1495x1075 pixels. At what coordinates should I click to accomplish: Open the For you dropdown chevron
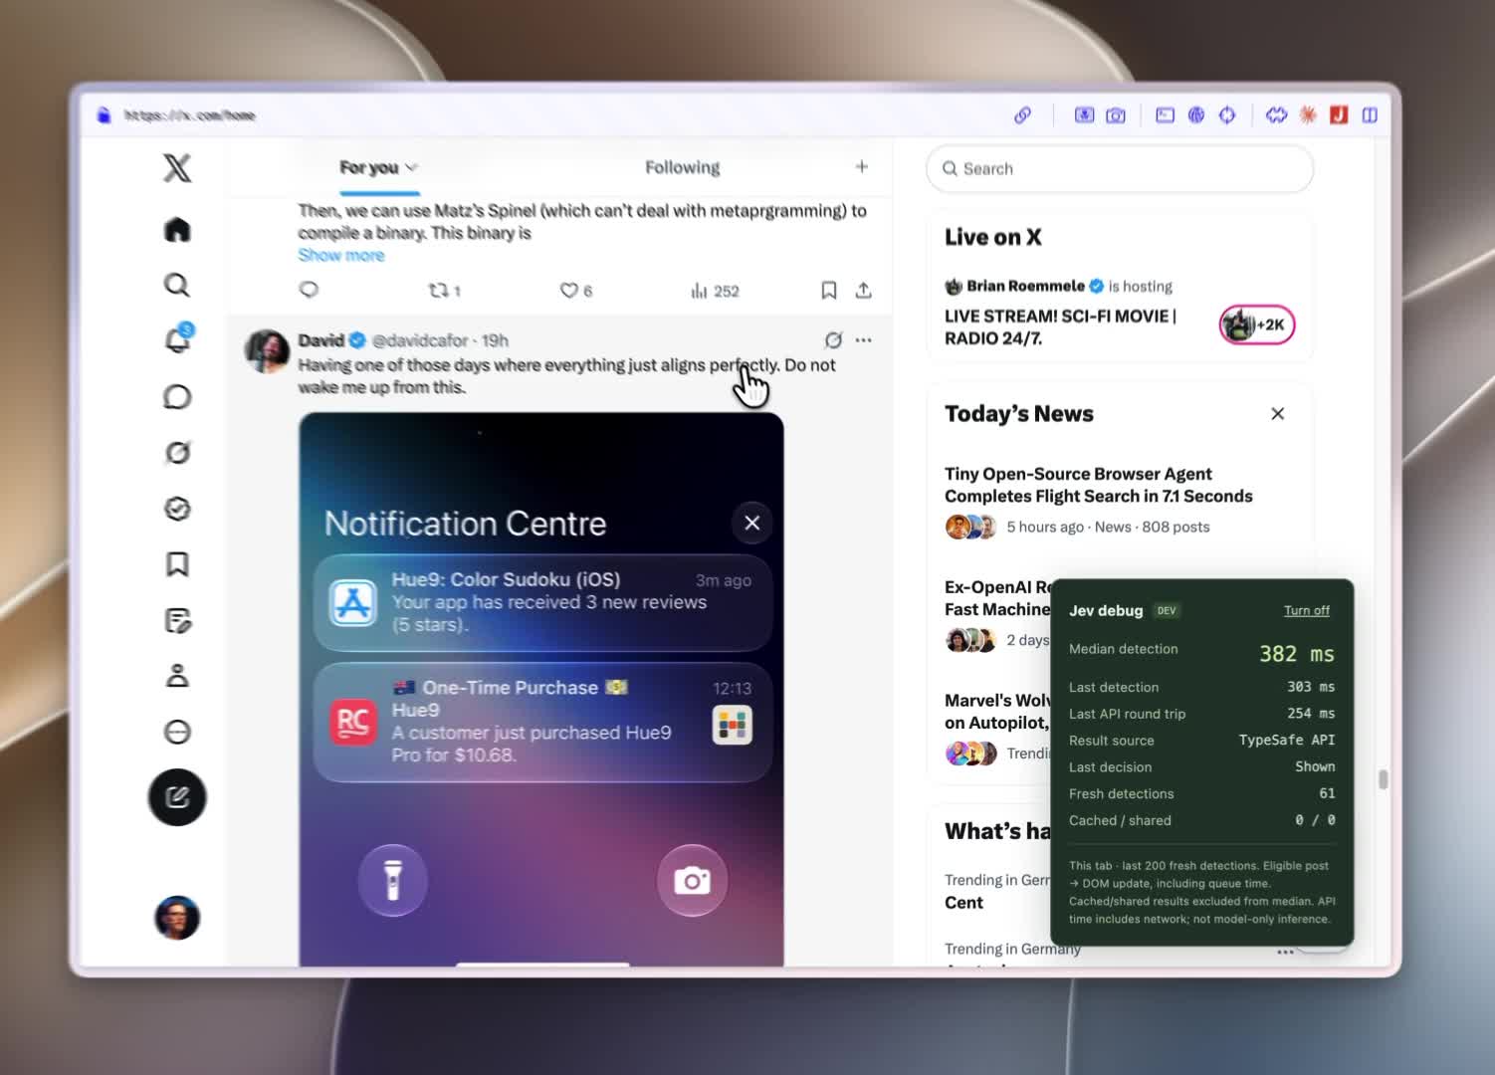pyautogui.click(x=412, y=167)
